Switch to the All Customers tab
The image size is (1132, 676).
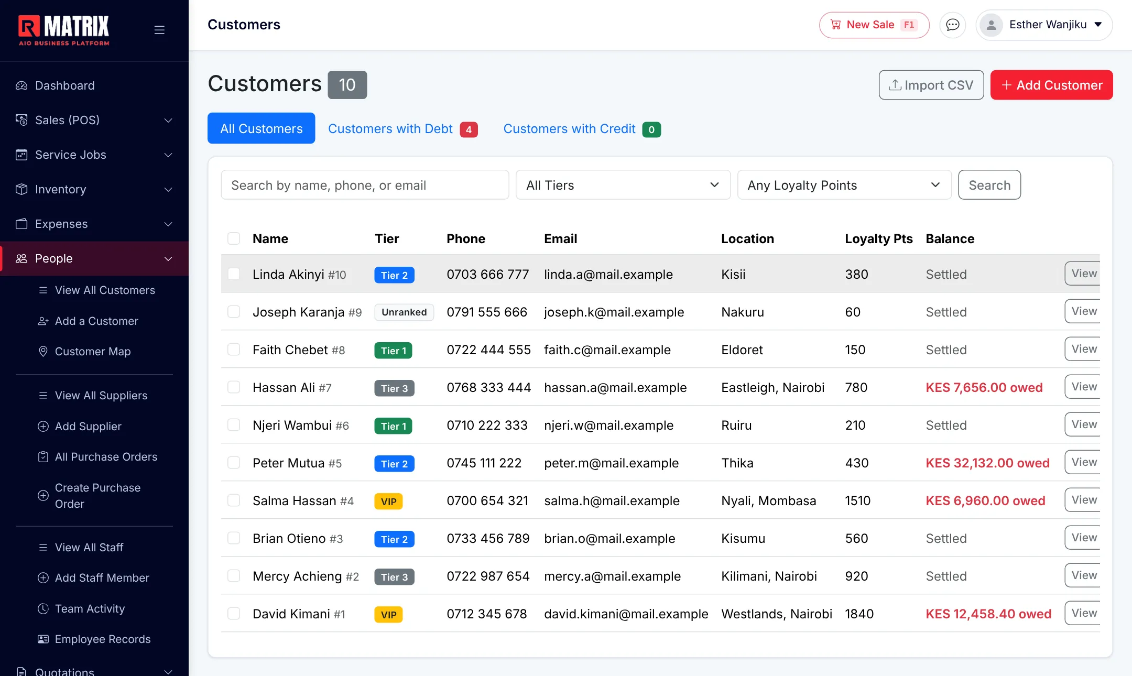[261, 128]
